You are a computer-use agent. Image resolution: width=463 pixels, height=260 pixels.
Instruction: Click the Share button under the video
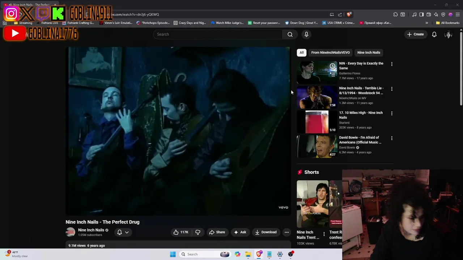(x=217, y=232)
